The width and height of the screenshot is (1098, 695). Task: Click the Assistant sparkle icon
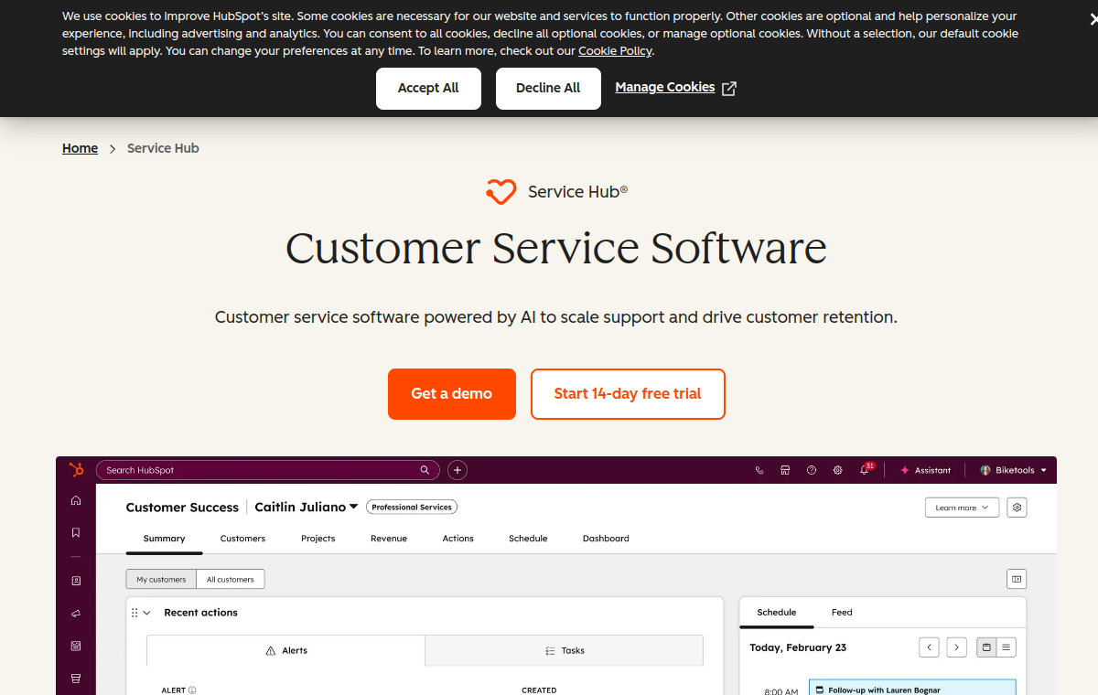click(x=905, y=470)
